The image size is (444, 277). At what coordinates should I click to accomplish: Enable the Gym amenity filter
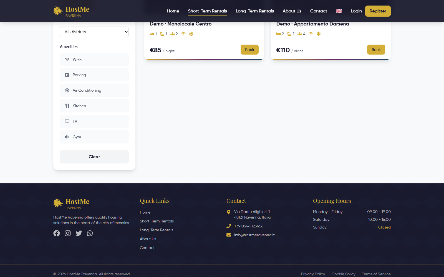94,137
